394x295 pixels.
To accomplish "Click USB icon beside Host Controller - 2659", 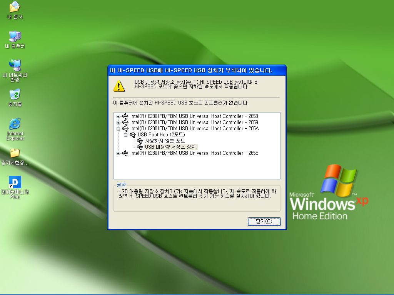I will click(125, 123).
